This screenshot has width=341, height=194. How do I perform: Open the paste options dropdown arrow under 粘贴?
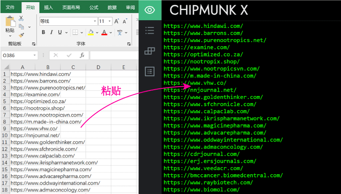pos(10,36)
